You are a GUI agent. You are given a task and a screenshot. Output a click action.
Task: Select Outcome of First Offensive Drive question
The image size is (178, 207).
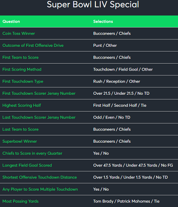tap(33, 45)
